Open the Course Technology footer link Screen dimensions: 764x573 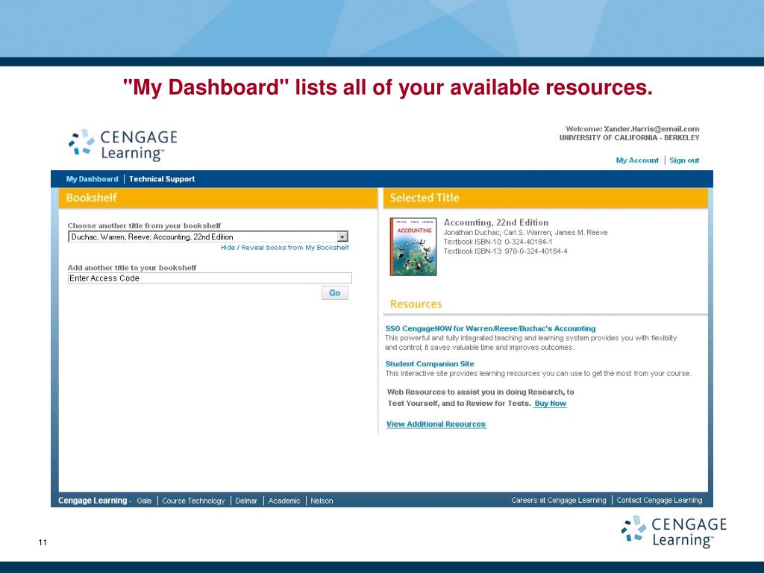pos(193,501)
